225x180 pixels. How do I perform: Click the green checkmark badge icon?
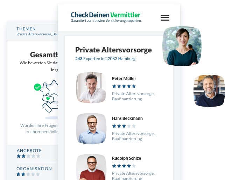coord(37,87)
